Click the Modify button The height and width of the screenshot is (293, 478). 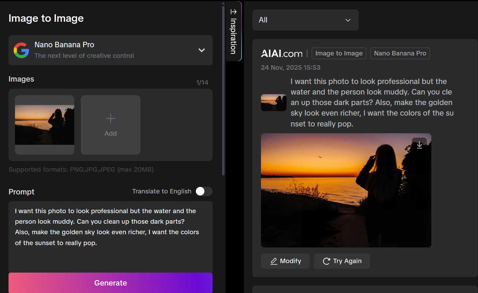285,261
